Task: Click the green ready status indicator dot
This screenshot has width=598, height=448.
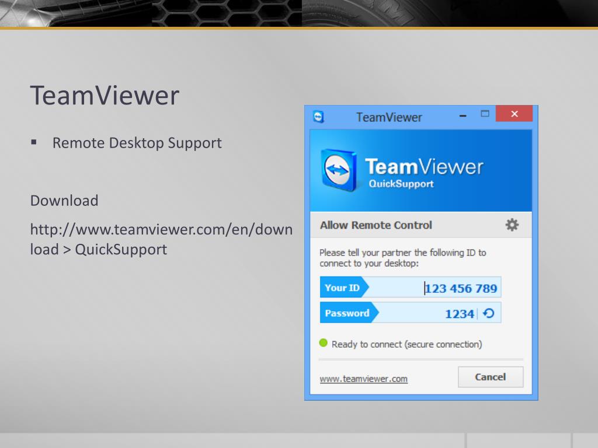Action: point(324,343)
